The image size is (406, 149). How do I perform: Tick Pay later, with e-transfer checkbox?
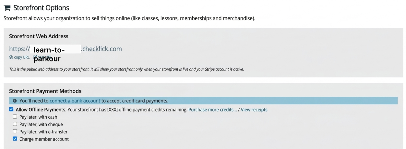(x=15, y=132)
